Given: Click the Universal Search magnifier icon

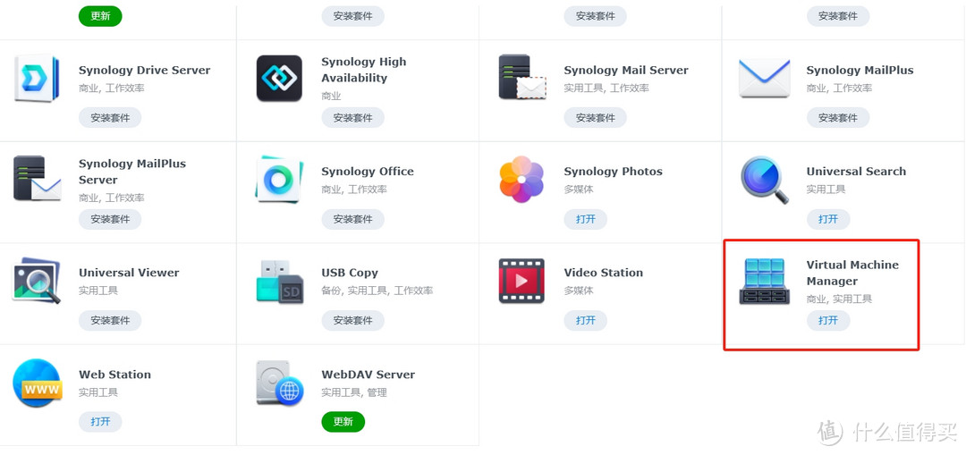Looking at the screenshot, I should click(x=765, y=180).
